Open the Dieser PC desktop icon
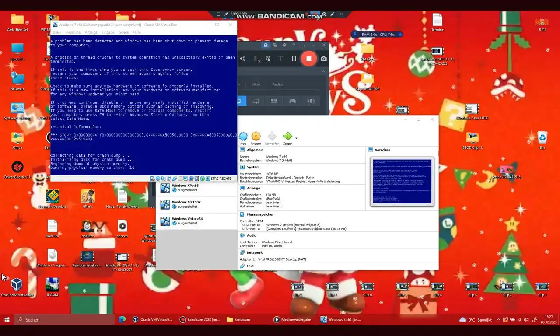 pos(17,52)
